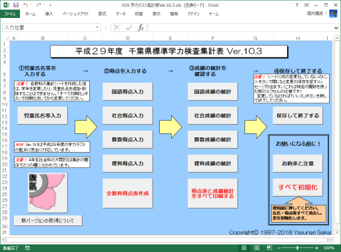Click the 保存して終了する button
The width and height of the screenshot is (341, 252).
pyautogui.click(x=298, y=115)
